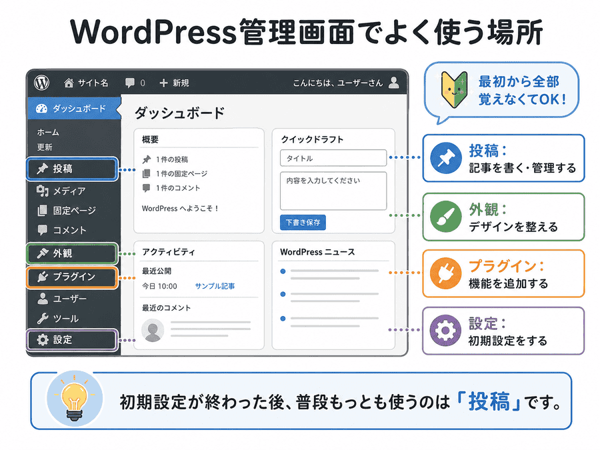The height and width of the screenshot is (450, 600).
Task: Click the クイックドラフト widget heading
Action: pyautogui.click(x=312, y=139)
